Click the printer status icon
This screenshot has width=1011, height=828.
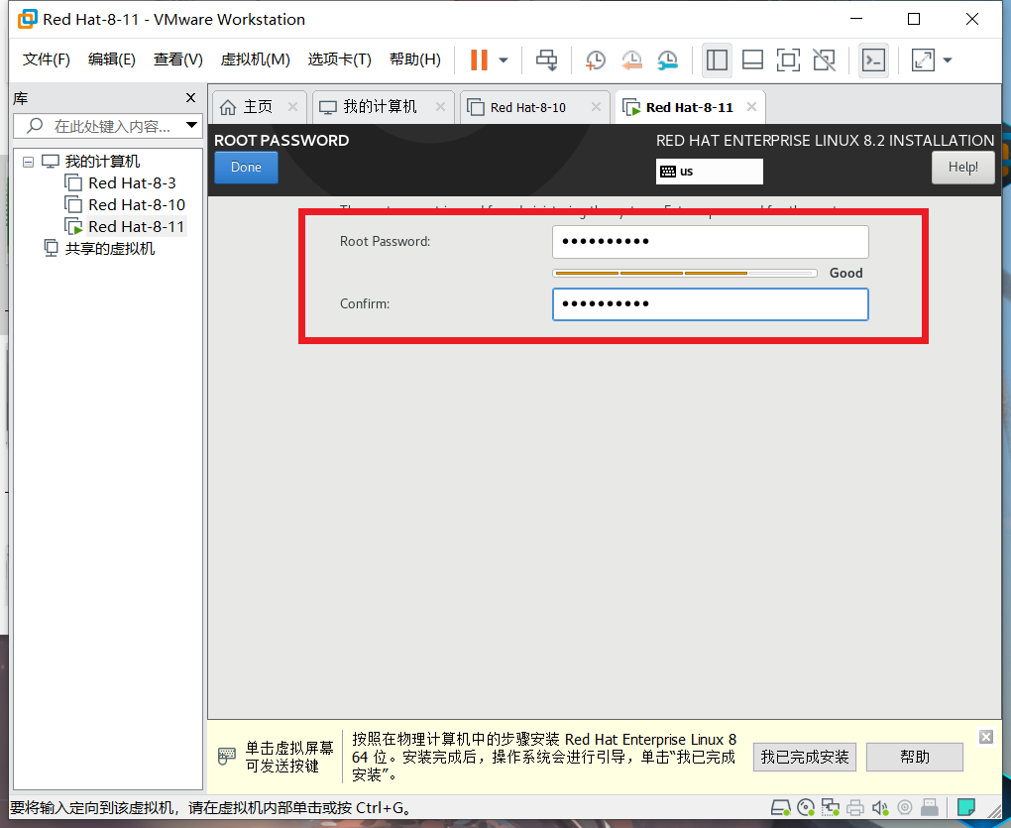pos(855,807)
